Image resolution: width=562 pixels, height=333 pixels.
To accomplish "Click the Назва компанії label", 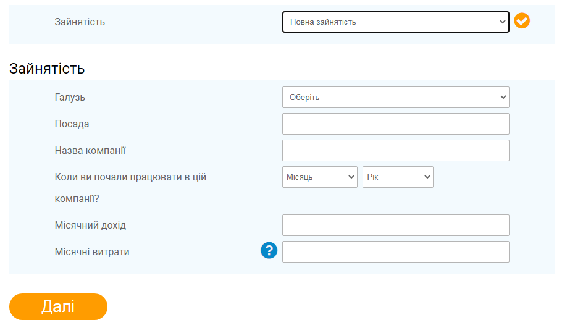I will tap(90, 151).
